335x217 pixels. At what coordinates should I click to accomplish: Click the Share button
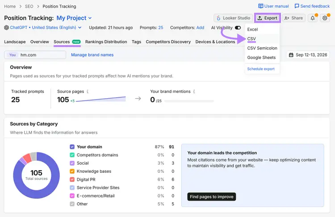coord(294,18)
